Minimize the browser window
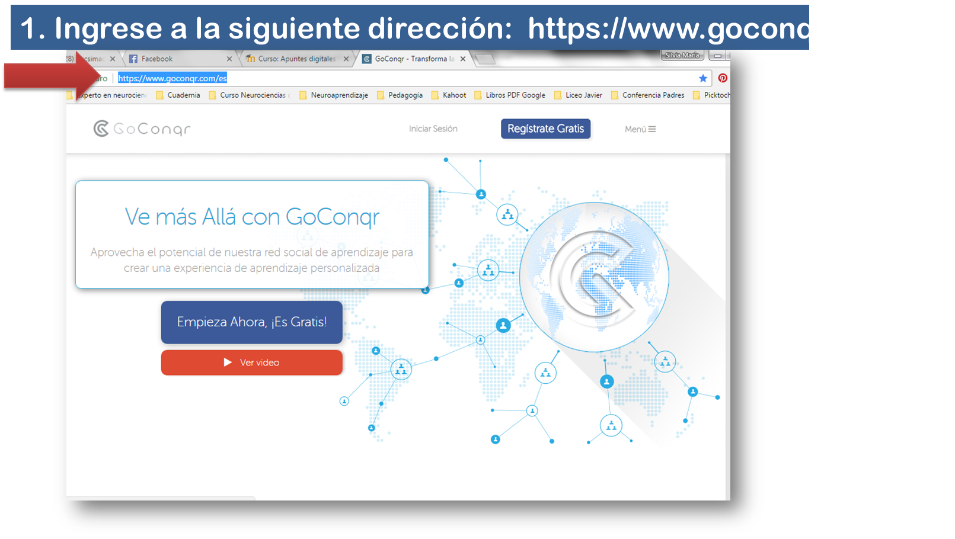This screenshot has width=955, height=539. coord(717,56)
